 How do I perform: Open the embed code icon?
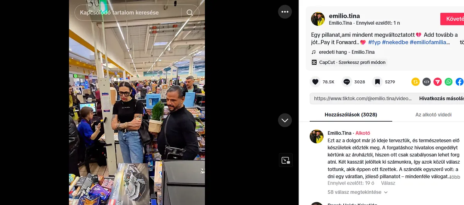pos(426,82)
